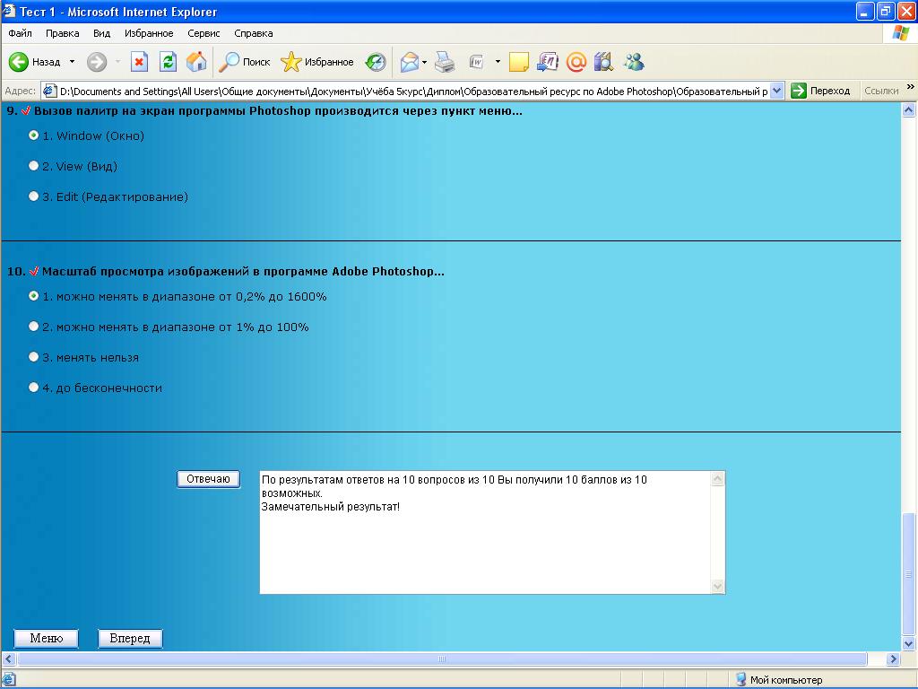The height and width of the screenshot is (689, 918).
Task: Open Search (Поиск) magnifier icon
Action: point(229,62)
